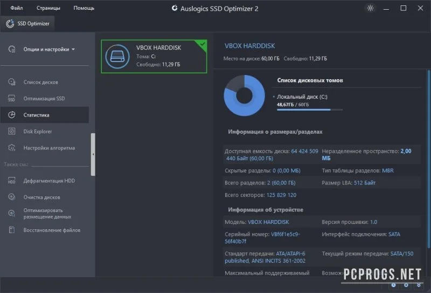The image size is (431, 293).
Task: Click the Список дисков icon
Action: pos(11,82)
